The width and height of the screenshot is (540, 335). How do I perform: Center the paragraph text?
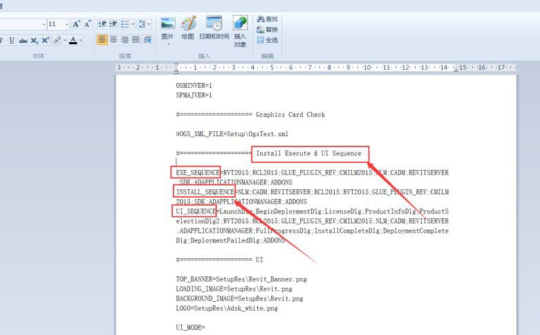pos(113,40)
